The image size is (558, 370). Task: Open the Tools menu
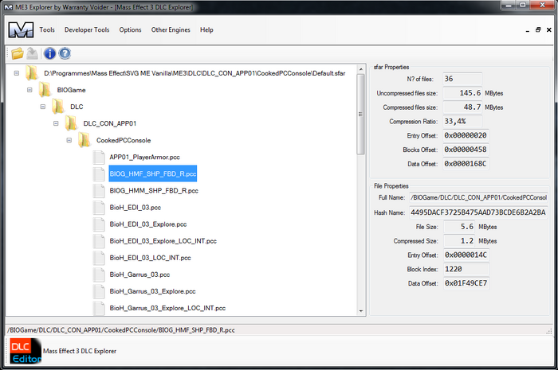tap(47, 29)
